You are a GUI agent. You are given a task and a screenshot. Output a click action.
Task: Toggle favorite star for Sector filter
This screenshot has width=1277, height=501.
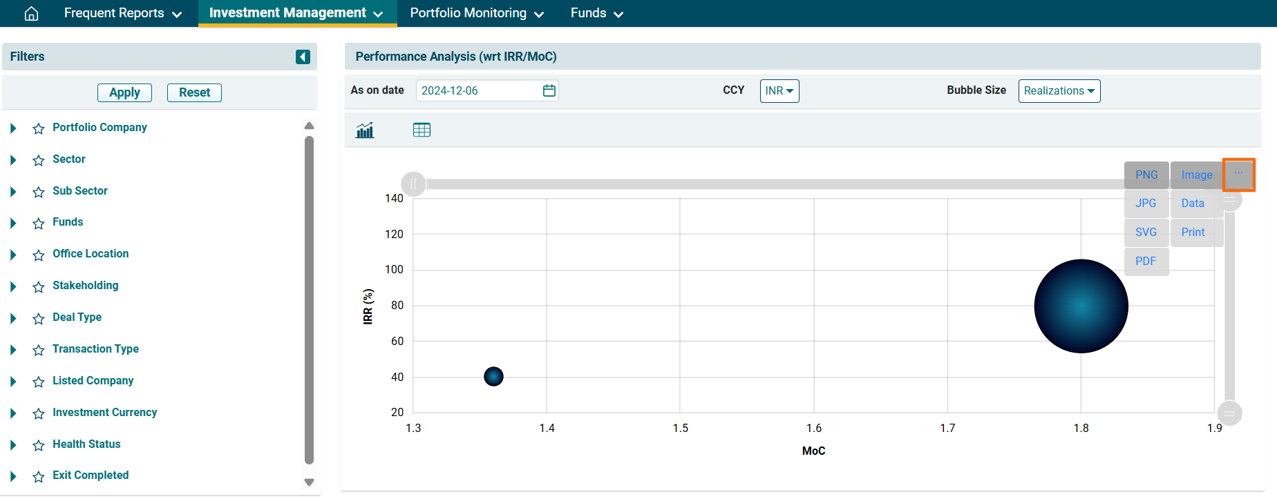(x=39, y=160)
